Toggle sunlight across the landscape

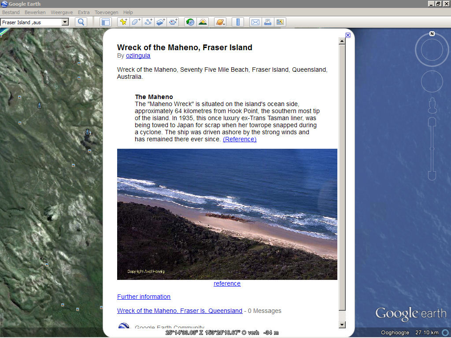(x=203, y=22)
